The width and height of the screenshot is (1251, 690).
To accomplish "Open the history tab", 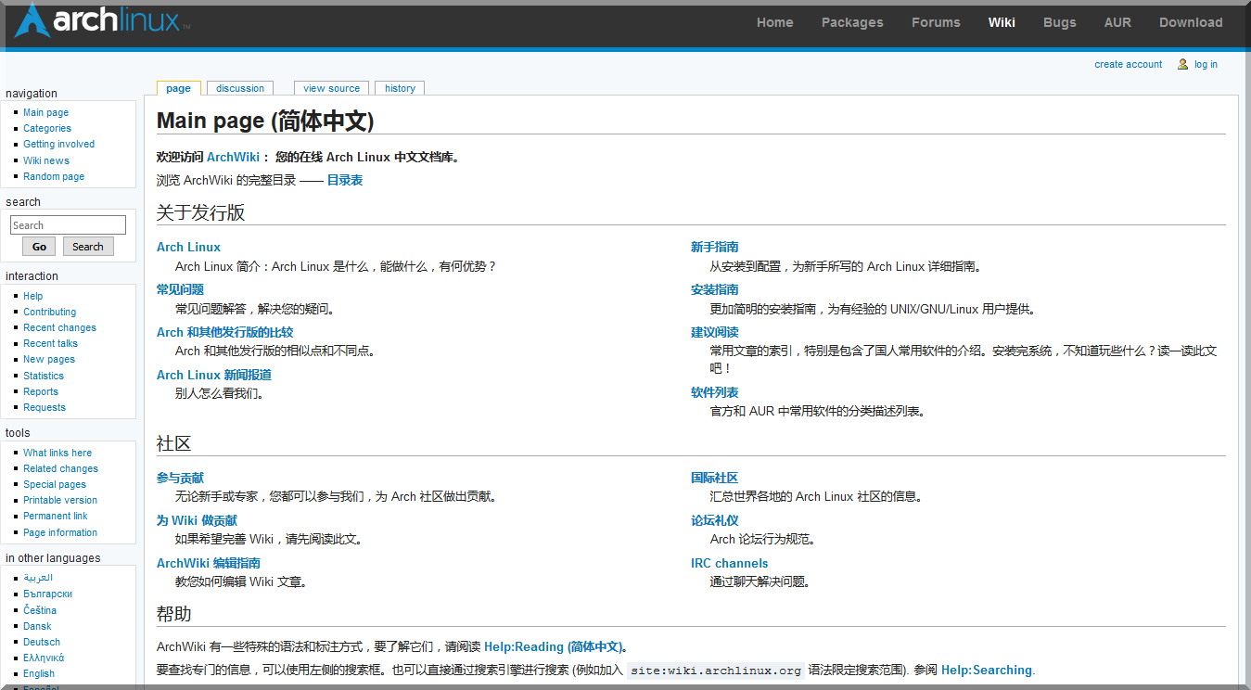I will pyautogui.click(x=399, y=88).
